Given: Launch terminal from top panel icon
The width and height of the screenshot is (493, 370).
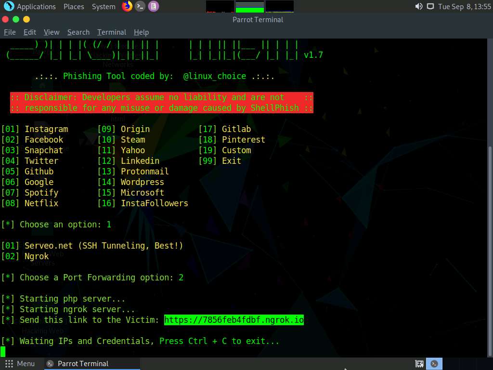Looking at the screenshot, I should 140,6.
